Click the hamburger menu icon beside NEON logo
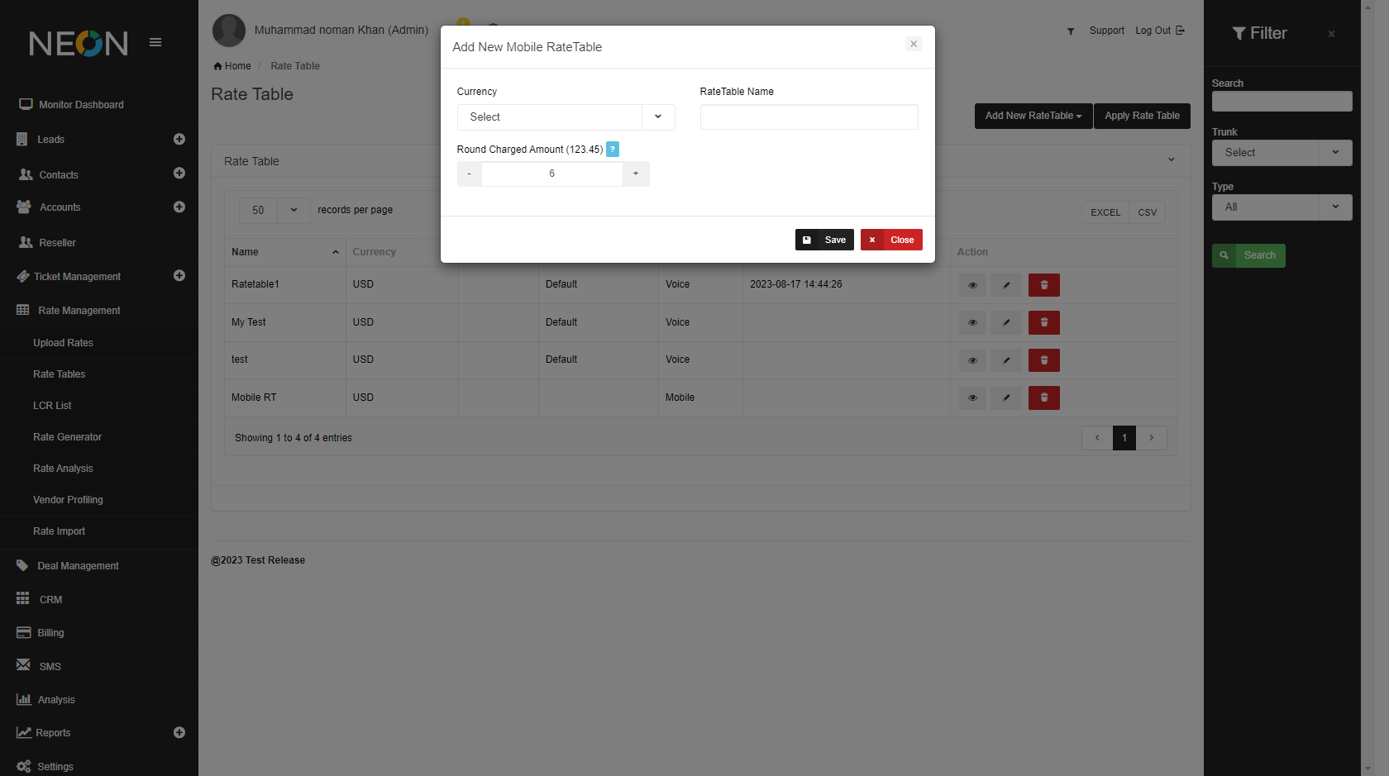 click(155, 42)
